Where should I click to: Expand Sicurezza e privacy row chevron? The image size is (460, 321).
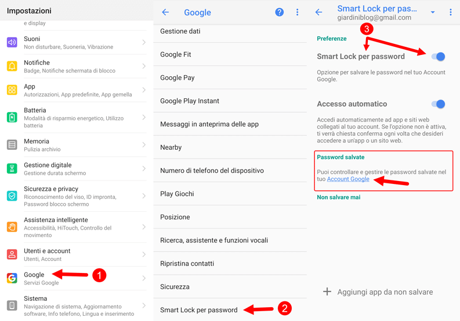(144, 196)
